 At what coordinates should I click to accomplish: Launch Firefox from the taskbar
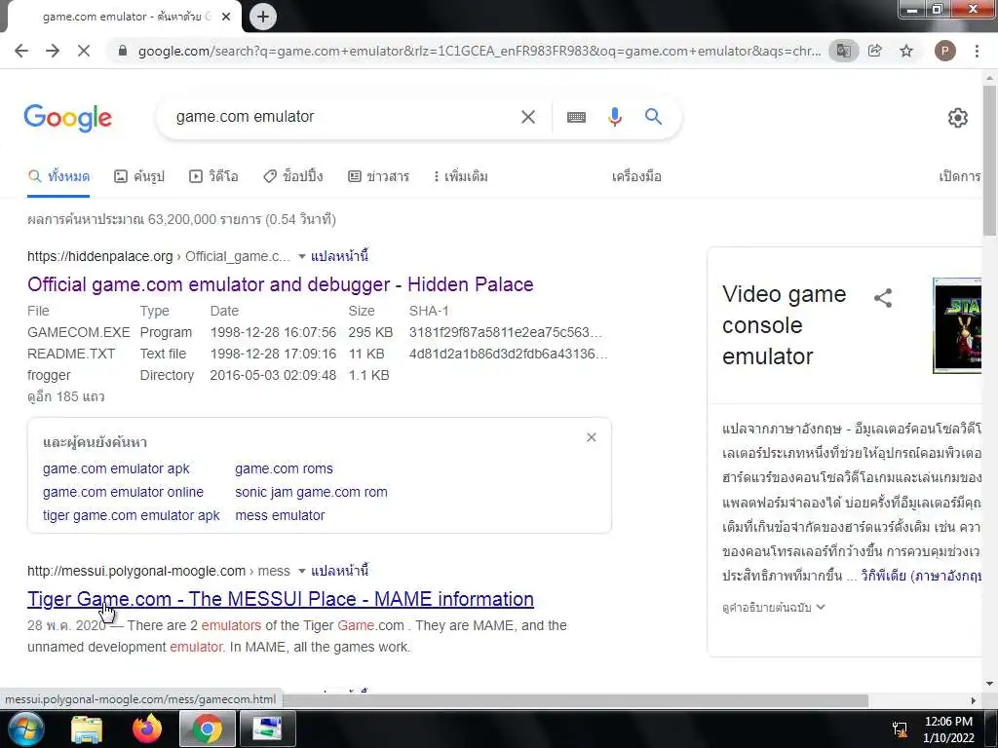[147, 729]
